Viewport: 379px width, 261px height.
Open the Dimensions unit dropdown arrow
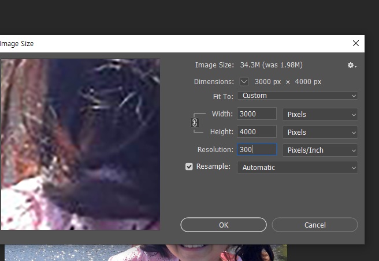[244, 82]
